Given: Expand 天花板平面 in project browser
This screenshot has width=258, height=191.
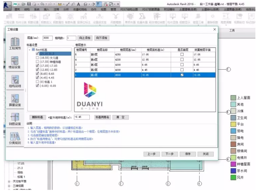Looking at the screenshot, I should 9,181.
